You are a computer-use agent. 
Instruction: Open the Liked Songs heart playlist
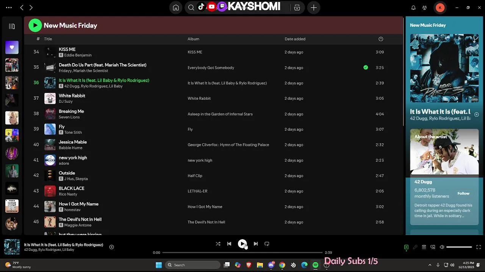coord(12,47)
